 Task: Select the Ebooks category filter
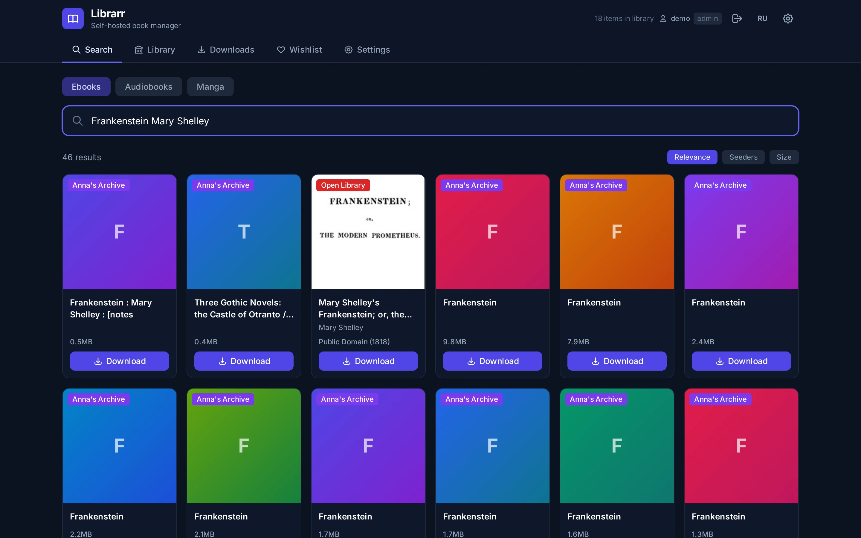coord(86,87)
